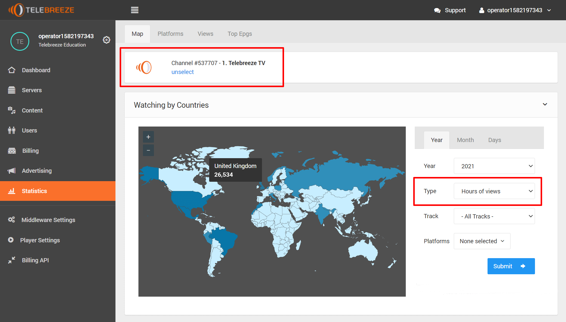566x322 pixels.
Task: Click the unselect link for Channel #537707
Action: (182, 72)
